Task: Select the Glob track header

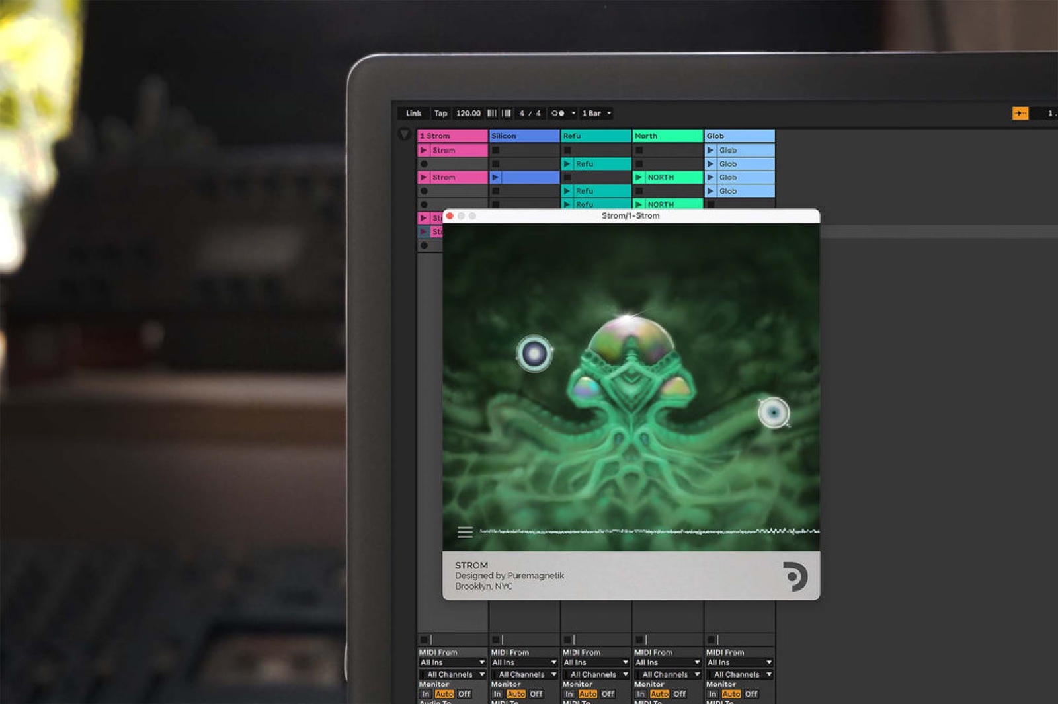Action: pyautogui.click(x=739, y=136)
